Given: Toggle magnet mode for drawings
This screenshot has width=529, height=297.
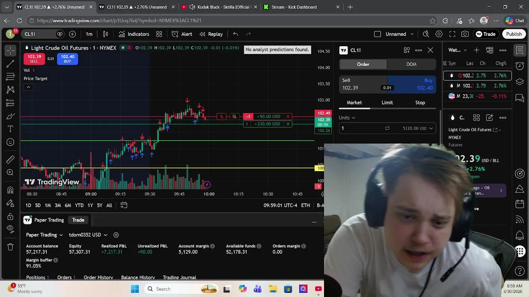Looking at the screenshot, I should point(10,190).
